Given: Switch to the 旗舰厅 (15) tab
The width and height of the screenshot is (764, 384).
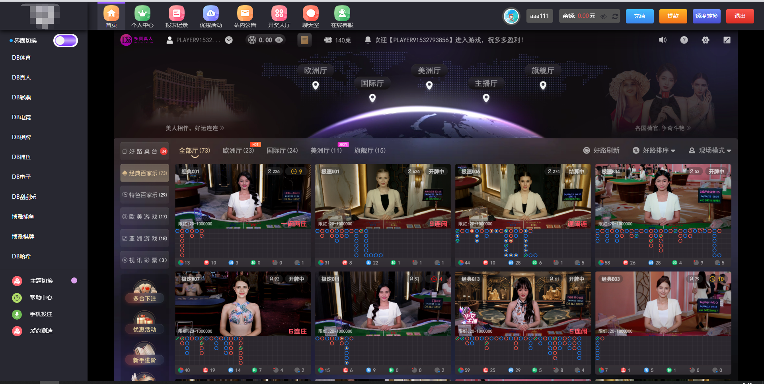Looking at the screenshot, I should (x=370, y=151).
